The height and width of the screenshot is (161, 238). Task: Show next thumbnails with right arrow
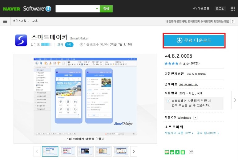pos(134,151)
